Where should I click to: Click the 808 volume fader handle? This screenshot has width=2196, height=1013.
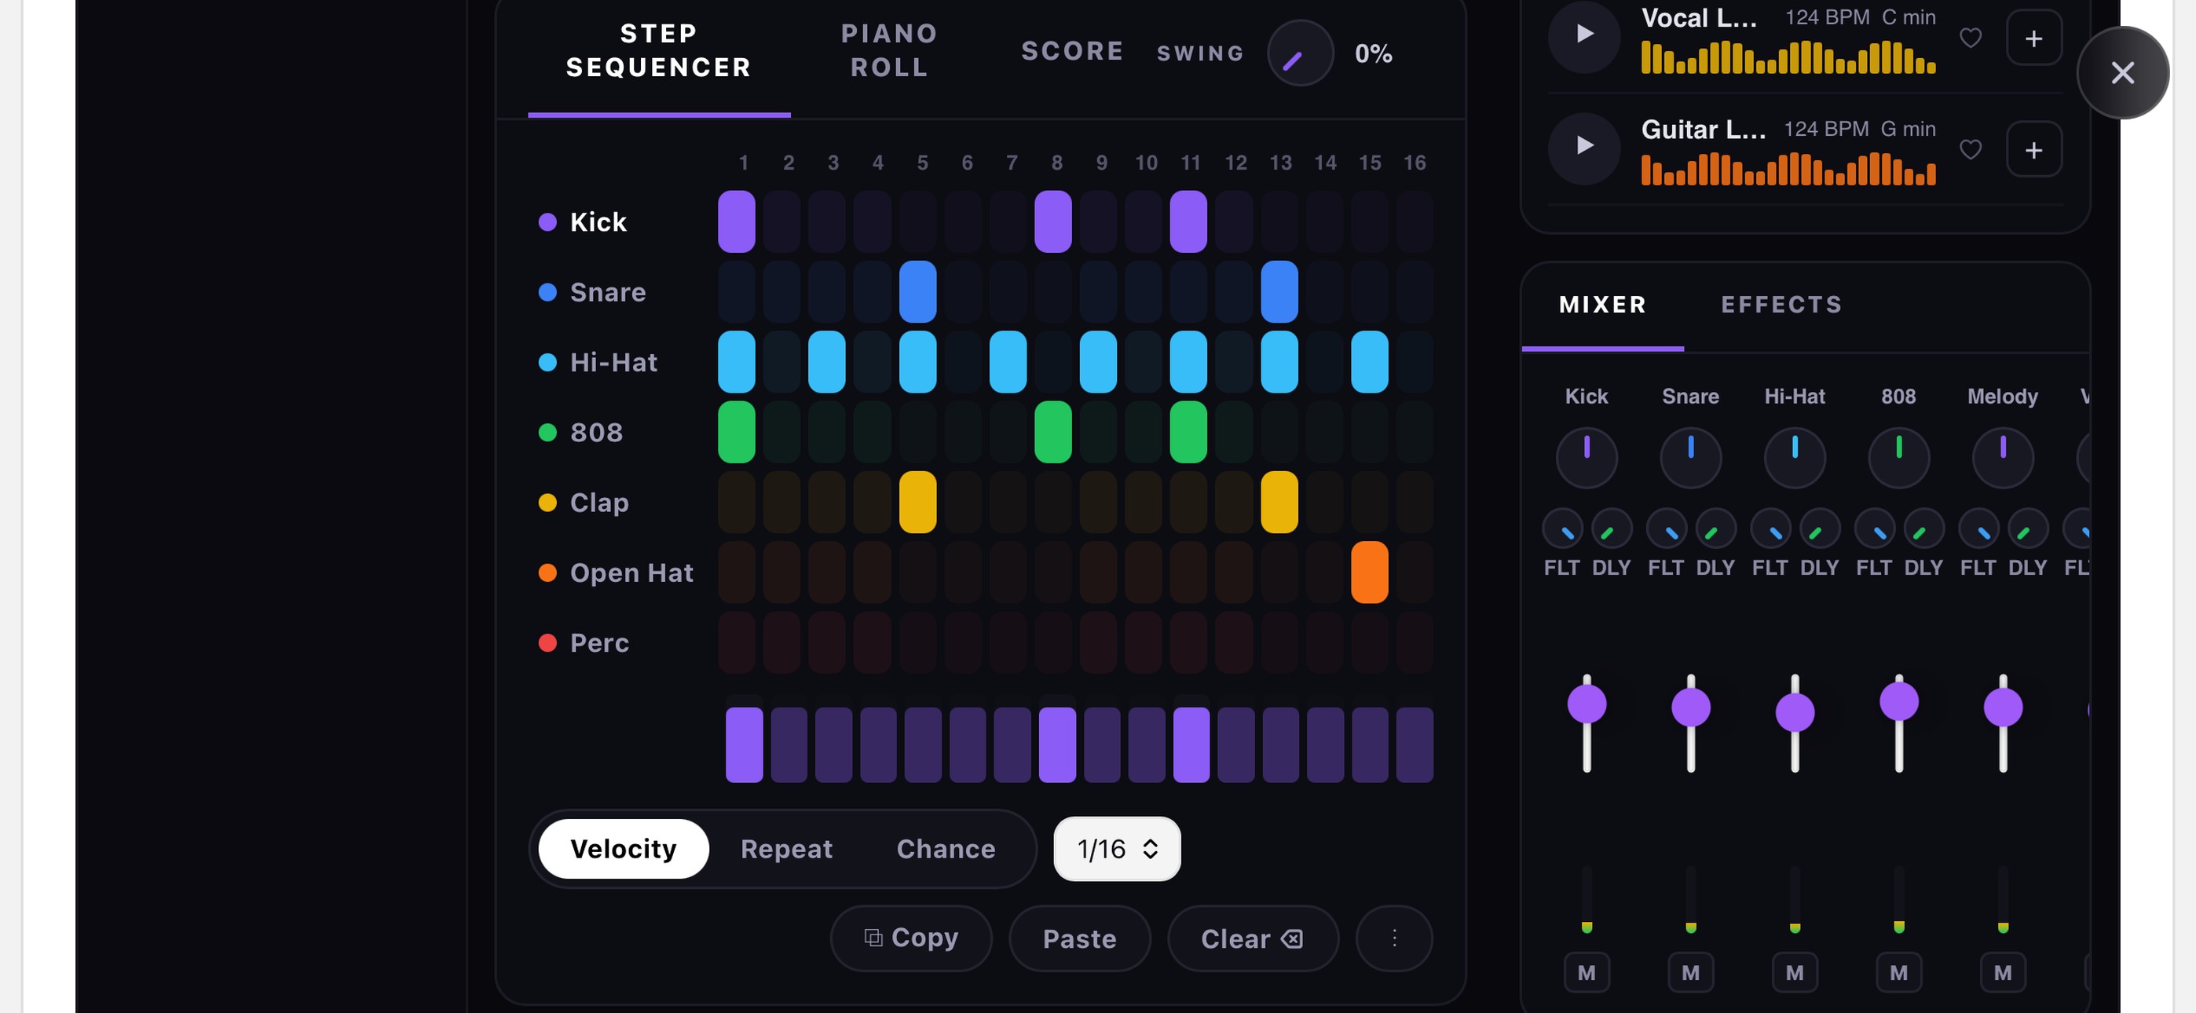[1898, 702]
